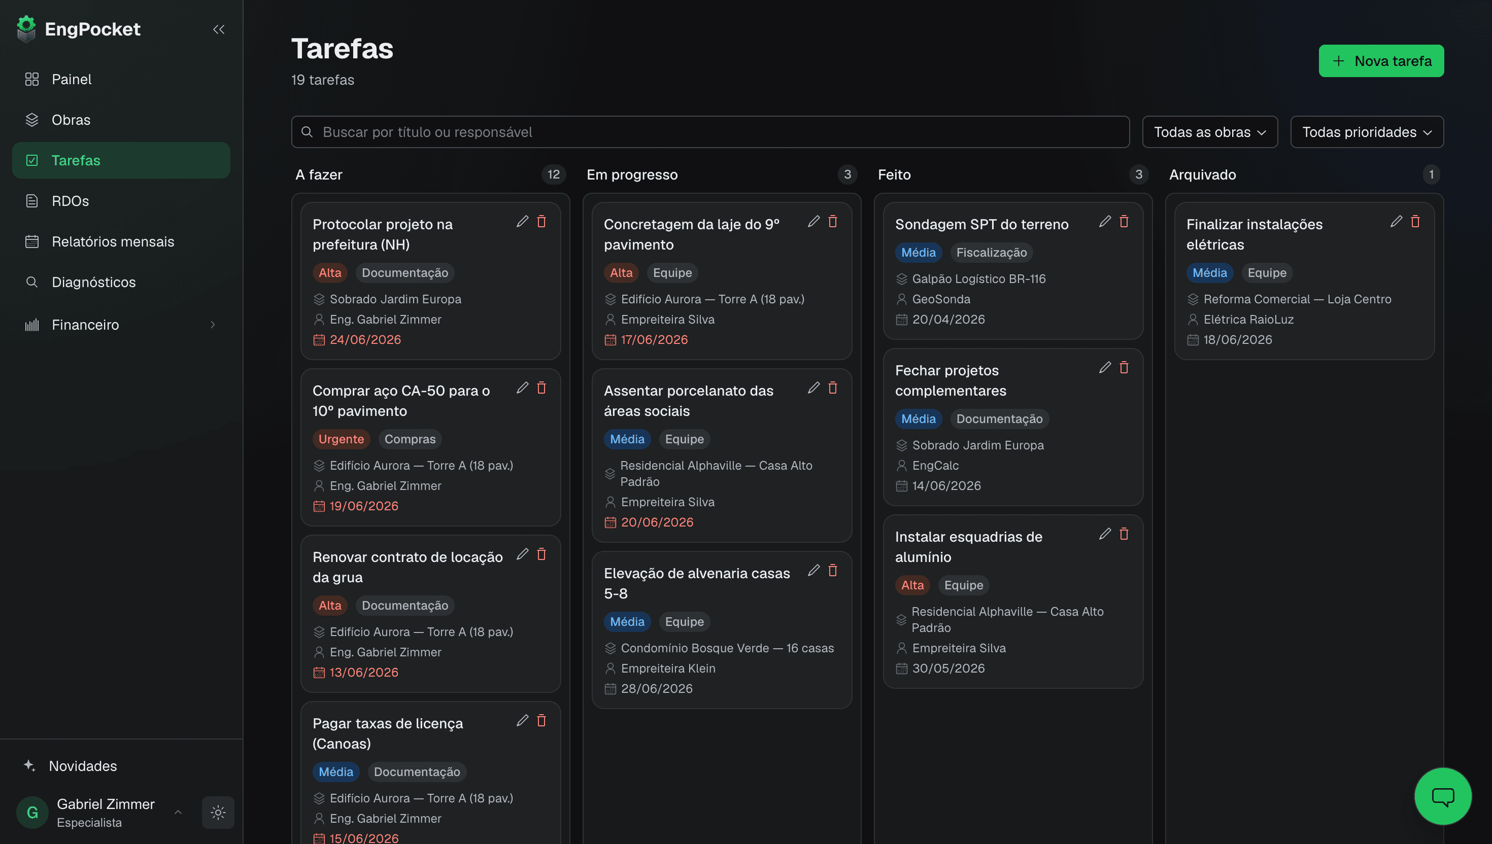Click the Tarefas page heading

pos(342,48)
